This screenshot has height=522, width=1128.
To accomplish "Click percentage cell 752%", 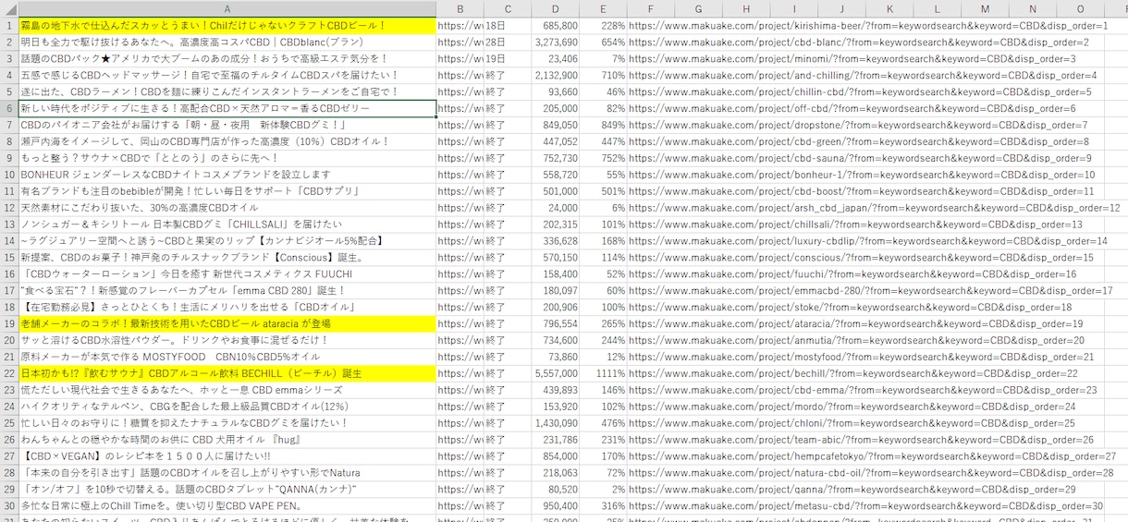I will (x=604, y=158).
